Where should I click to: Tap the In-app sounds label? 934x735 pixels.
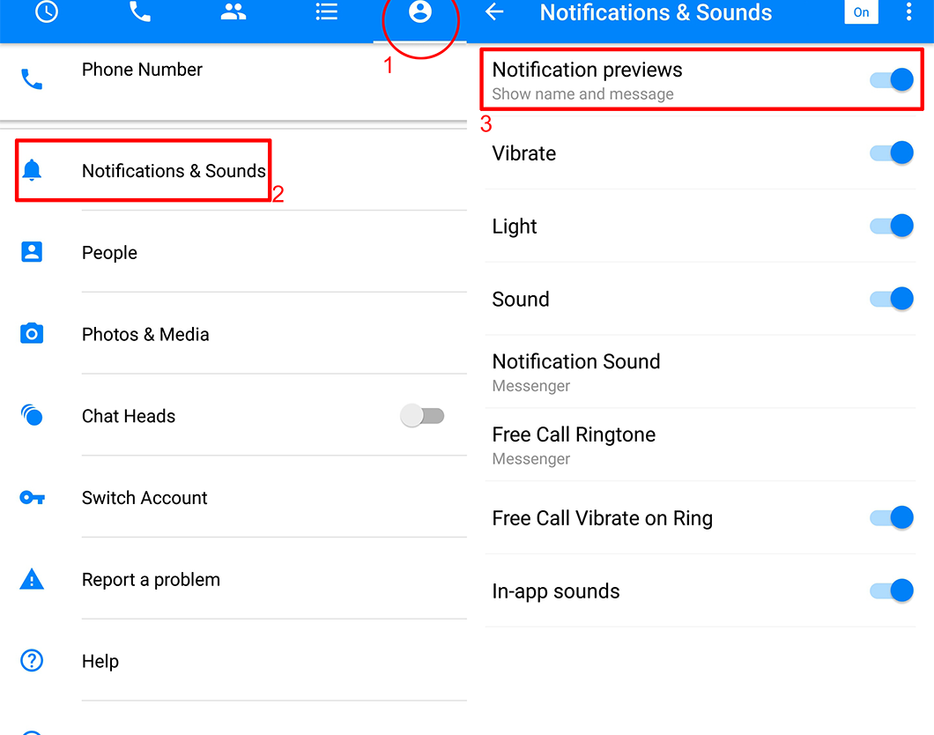(556, 591)
